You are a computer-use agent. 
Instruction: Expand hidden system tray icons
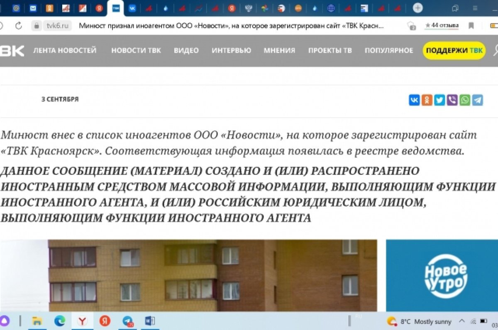point(461,321)
